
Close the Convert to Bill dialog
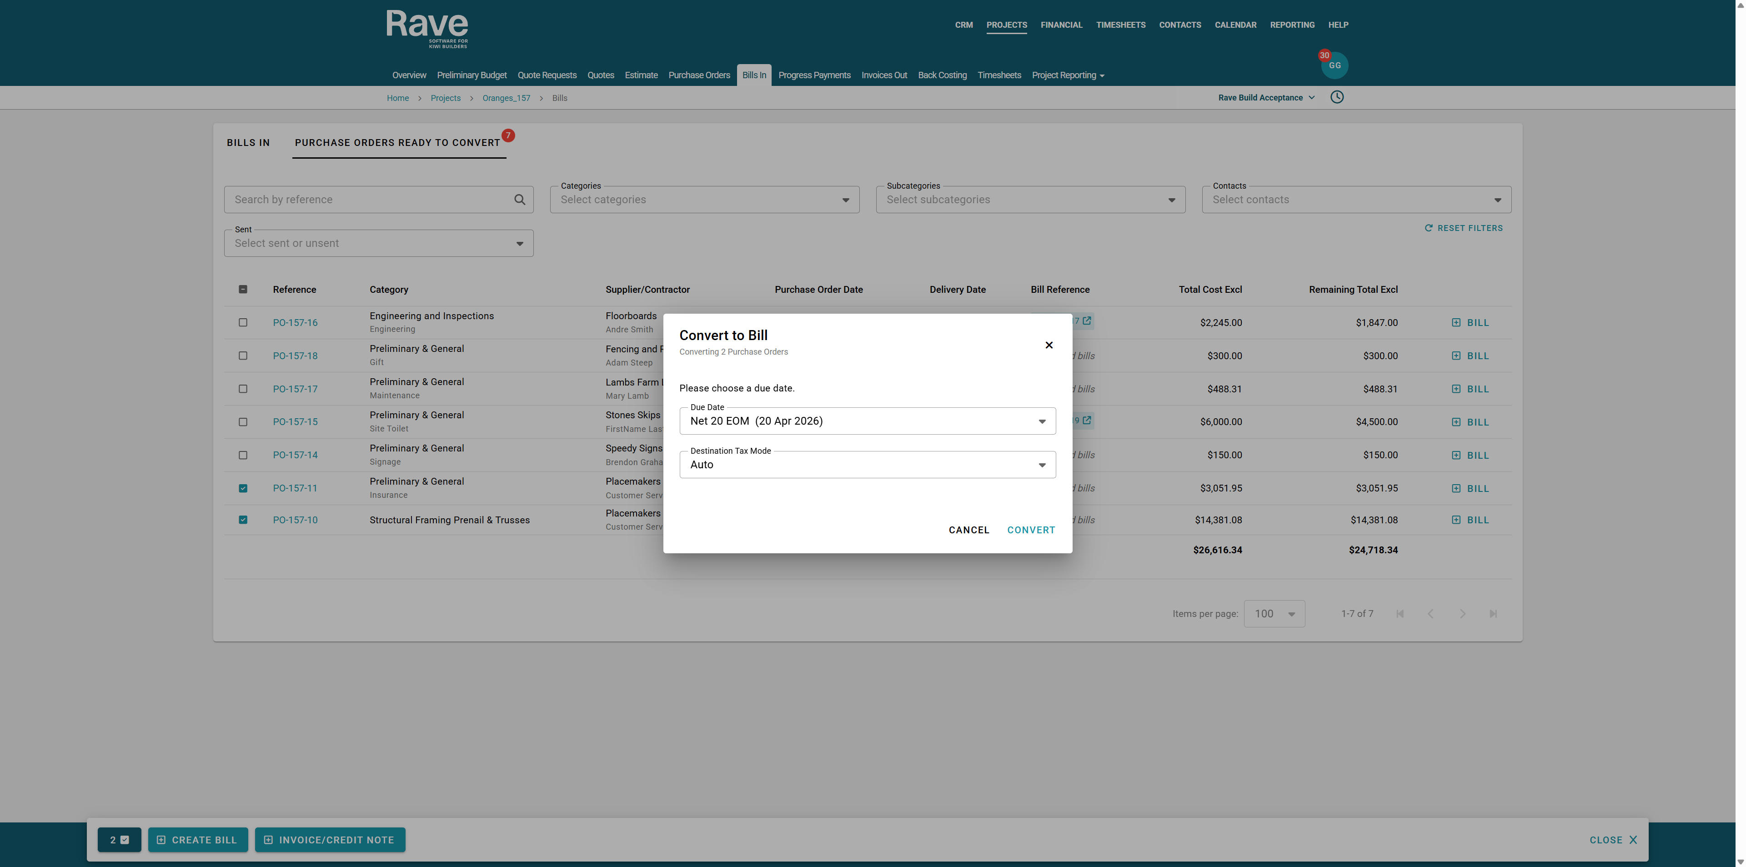pos(1049,345)
